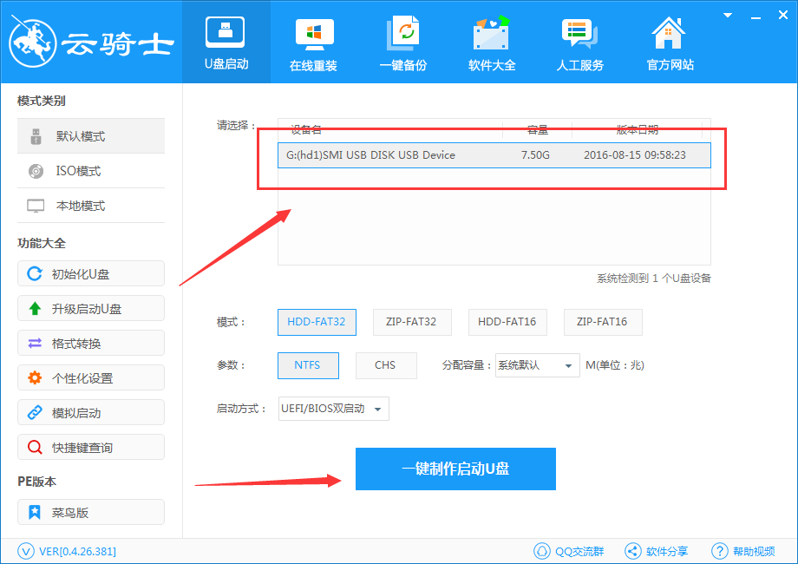Select the 升级启动U盘 function
This screenshot has height=564, width=798.
[x=90, y=308]
